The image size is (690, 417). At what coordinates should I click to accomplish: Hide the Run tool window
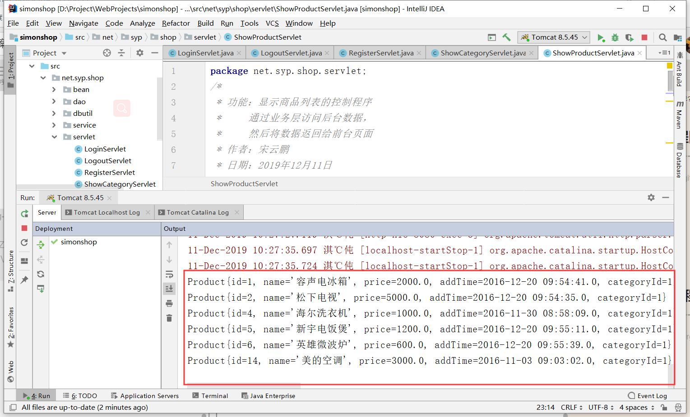666,197
